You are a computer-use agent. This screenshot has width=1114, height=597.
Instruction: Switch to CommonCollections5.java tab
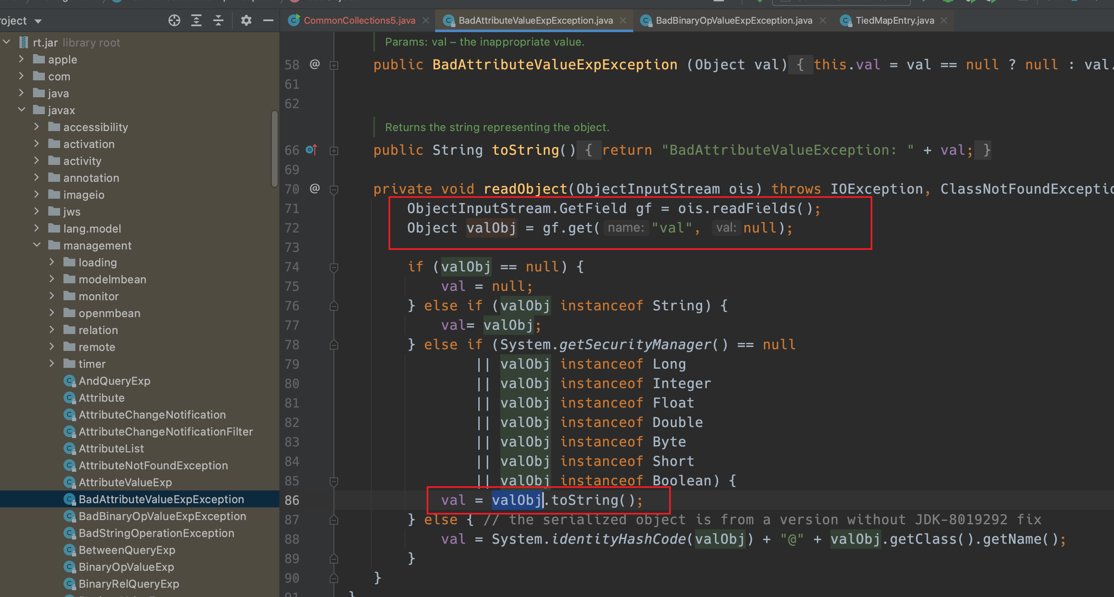(358, 20)
